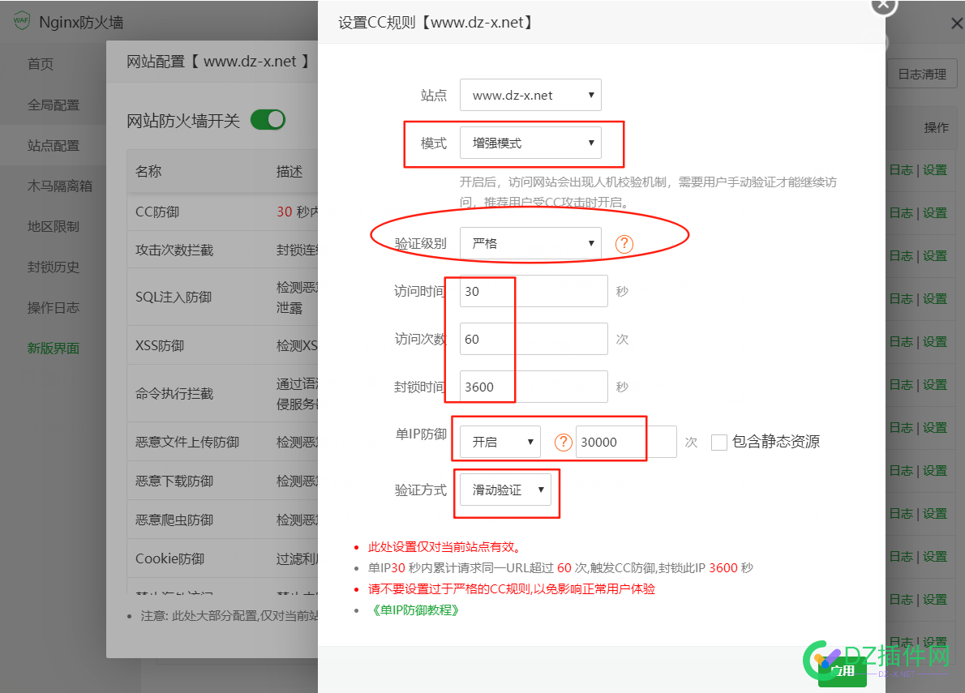Click the 命令执行拦截 row name
Viewport: 965px width, 693px height.
174,394
